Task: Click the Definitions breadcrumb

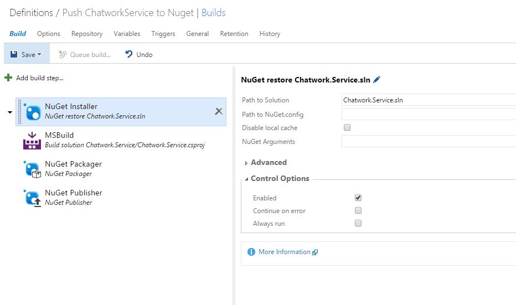Action: coord(31,13)
